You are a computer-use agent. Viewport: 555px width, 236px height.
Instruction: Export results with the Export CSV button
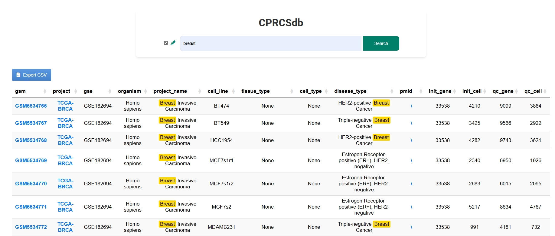coord(31,75)
